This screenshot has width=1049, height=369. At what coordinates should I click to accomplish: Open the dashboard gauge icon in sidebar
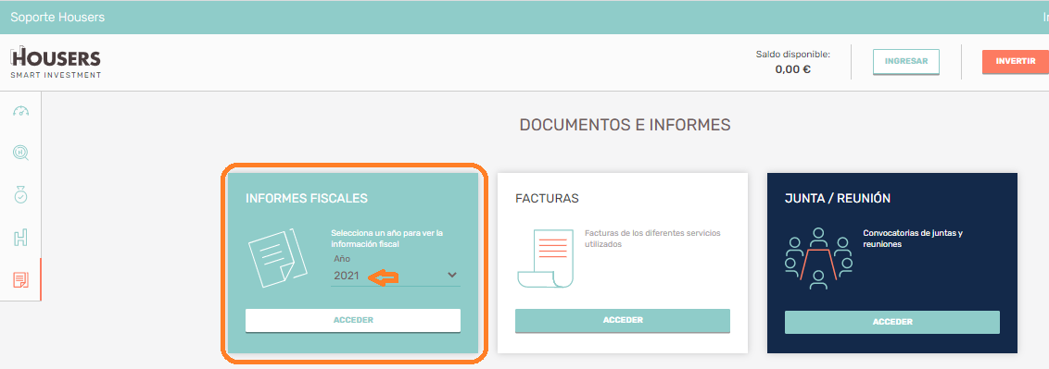[x=20, y=111]
